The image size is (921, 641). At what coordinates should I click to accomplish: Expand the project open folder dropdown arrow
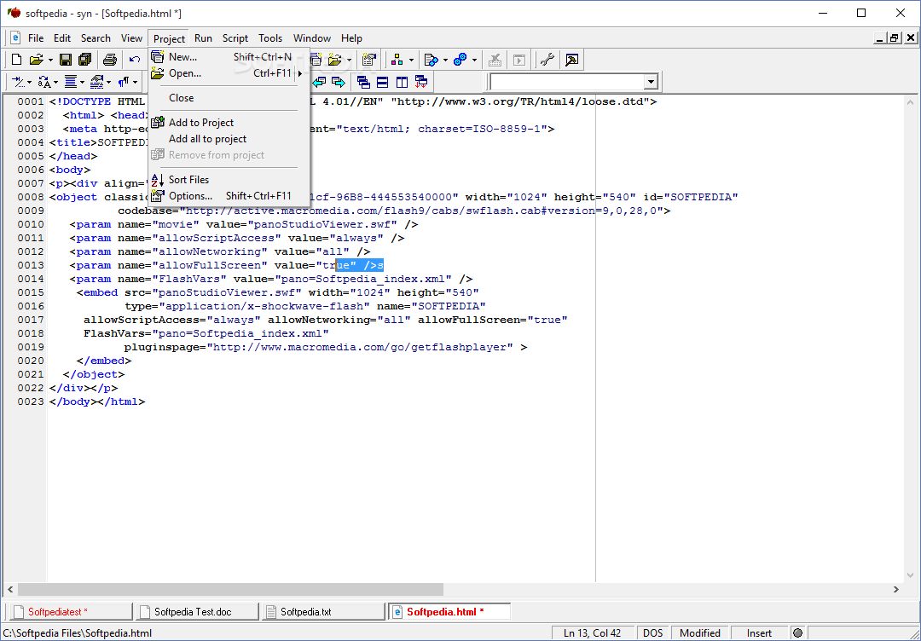click(350, 60)
